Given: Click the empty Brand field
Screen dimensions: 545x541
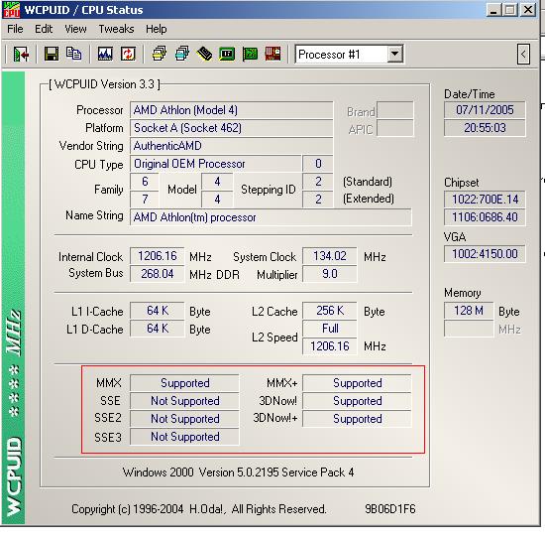Looking at the screenshot, I should pos(395,110).
